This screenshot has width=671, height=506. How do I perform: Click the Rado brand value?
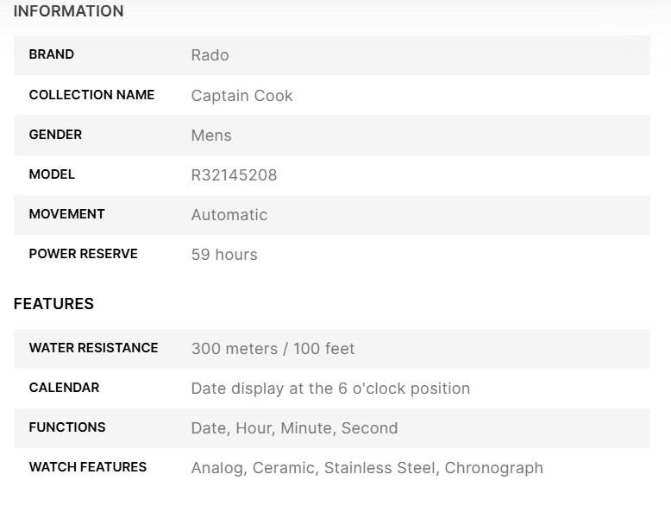(210, 55)
